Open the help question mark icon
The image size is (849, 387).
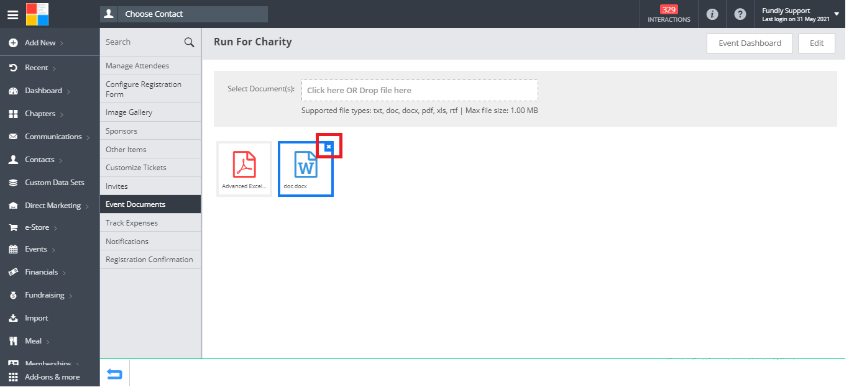click(x=740, y=14)
